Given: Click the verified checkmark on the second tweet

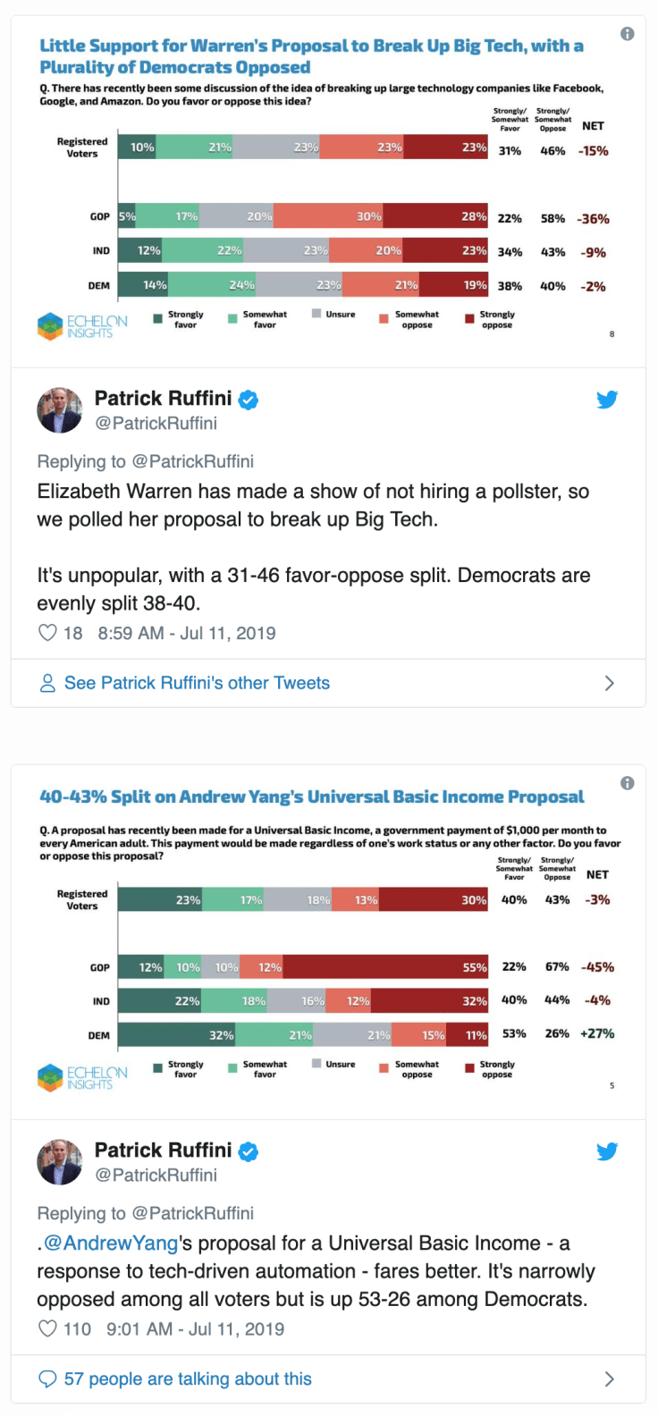Looking at the screenshot, I should pos(248,1151).
